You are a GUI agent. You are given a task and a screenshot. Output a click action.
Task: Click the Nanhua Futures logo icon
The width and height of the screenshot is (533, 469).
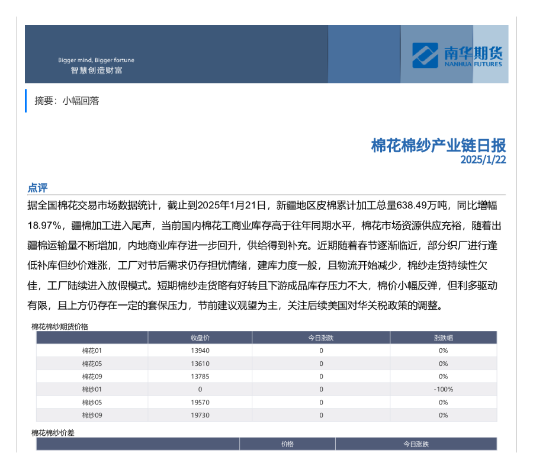point(425,55)
